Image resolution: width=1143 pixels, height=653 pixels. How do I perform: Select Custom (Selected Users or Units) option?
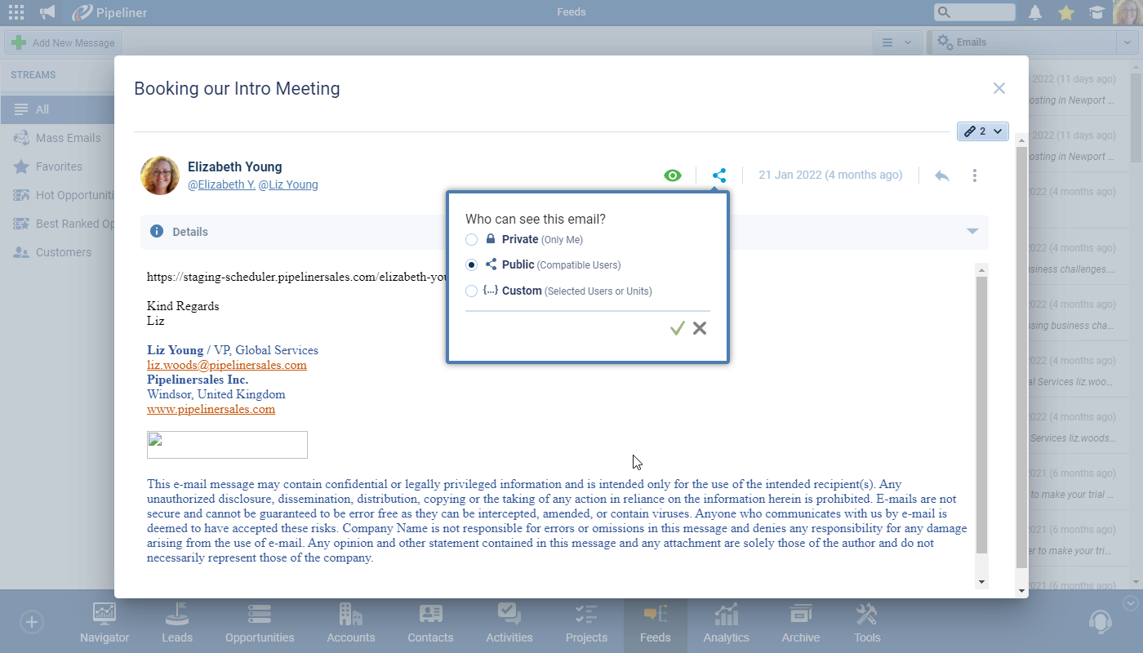[471, 291]
